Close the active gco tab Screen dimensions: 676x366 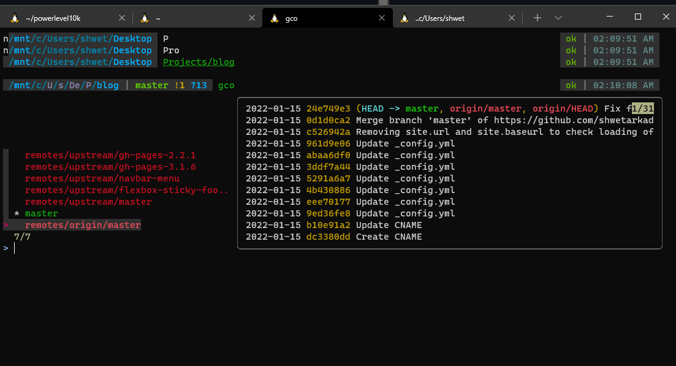click(x=382, y=18)
